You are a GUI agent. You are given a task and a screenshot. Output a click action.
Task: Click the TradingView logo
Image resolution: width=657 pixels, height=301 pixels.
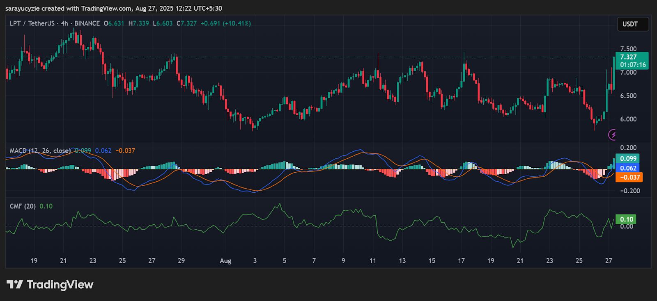pos(50,285)
